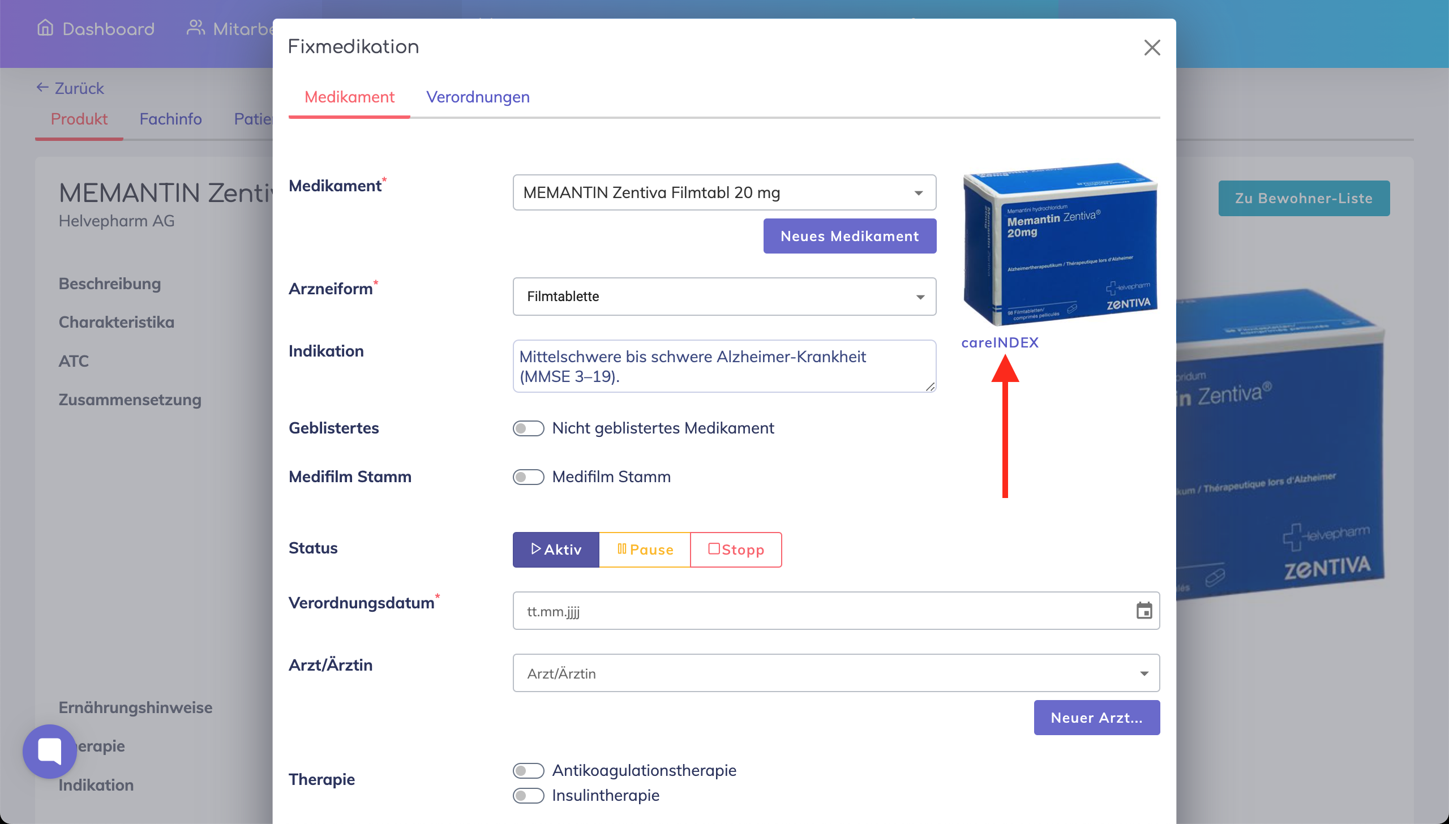Click the Memantin Zentiva package thumbnail
Viewport: 1449px width, 824px height.
point(1060,244)
